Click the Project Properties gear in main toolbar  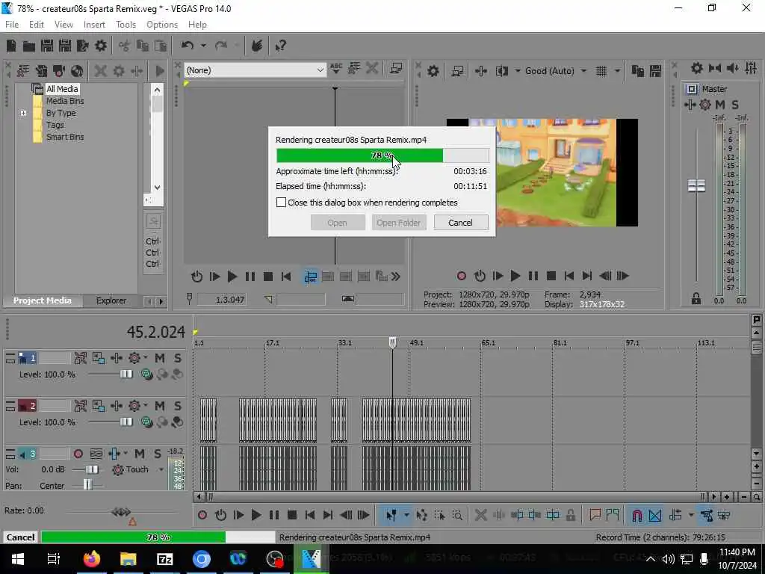pyautogui.click(x=101, y=46)
